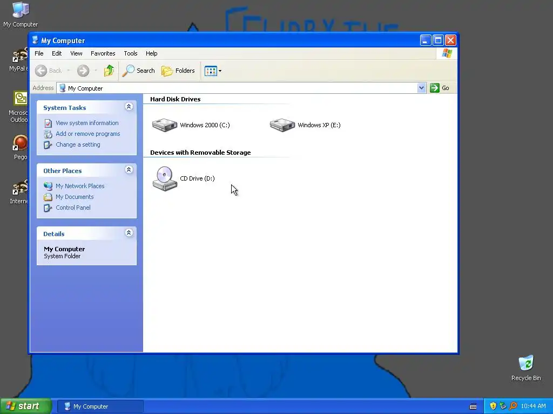The width and height of the screenshot is (553, 414).
Task: Open the Windows 2000 (C:) drive icon
Action: [x=164, y=125]
